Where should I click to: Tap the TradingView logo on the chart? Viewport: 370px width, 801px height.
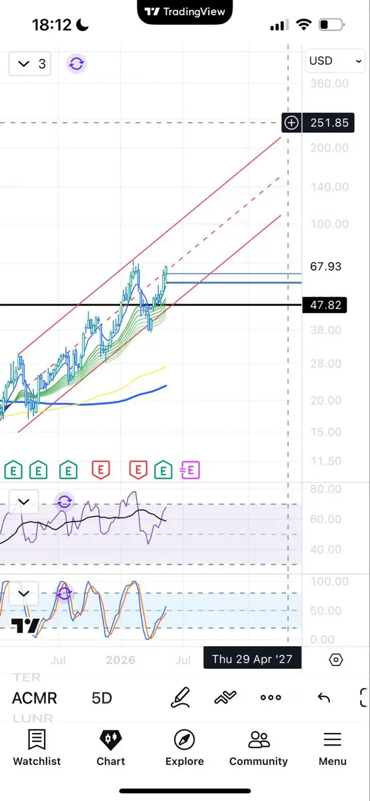pos(26,626)
